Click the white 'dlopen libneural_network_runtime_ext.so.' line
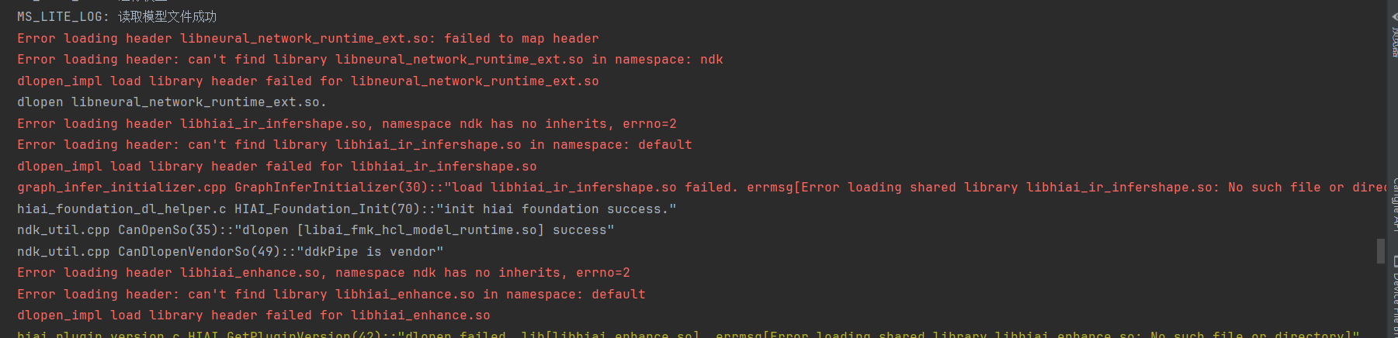 (x=172, y=102)
